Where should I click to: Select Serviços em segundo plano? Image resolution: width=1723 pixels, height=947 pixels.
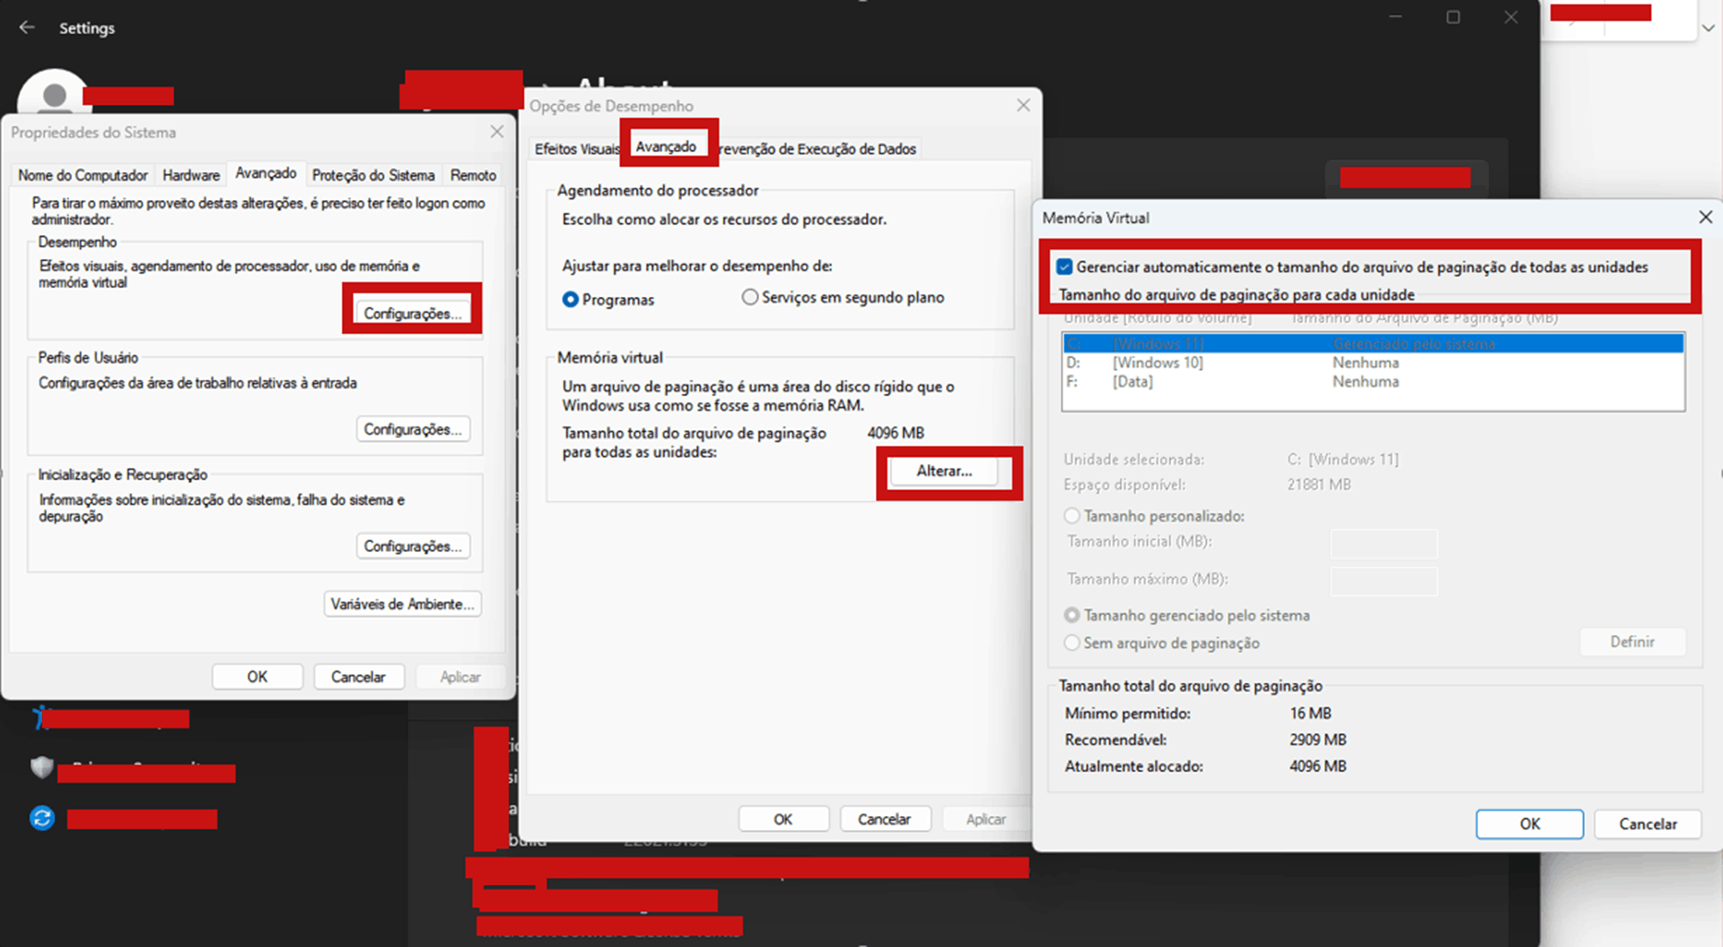click(x=750, y=297)
